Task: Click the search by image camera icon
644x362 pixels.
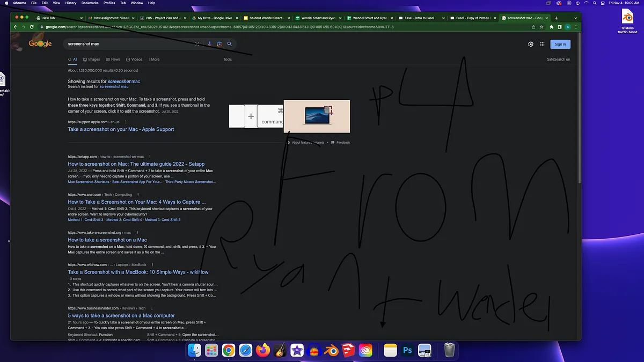Action: (x=219, y=44)
